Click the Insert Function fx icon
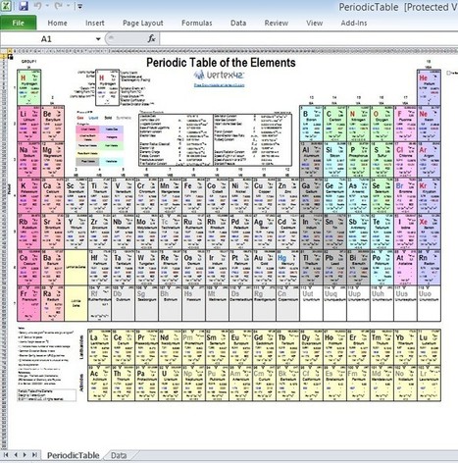The height and width of the screenshot is (463, 458). click(151, 39)
